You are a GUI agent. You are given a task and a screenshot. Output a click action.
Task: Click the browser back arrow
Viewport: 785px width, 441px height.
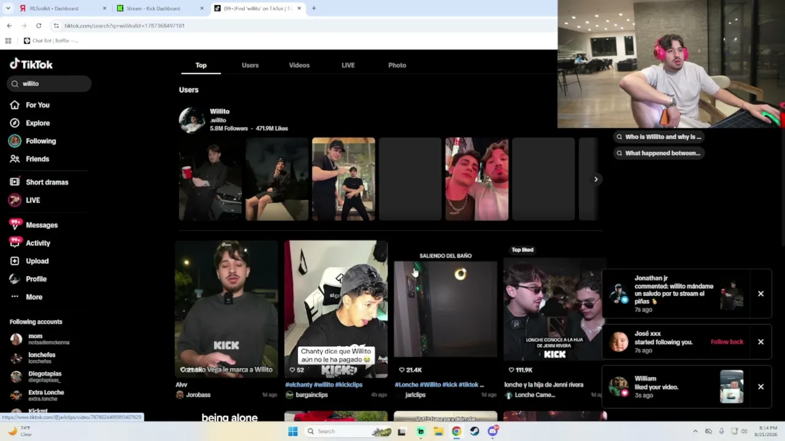click(x=9, y=26)
